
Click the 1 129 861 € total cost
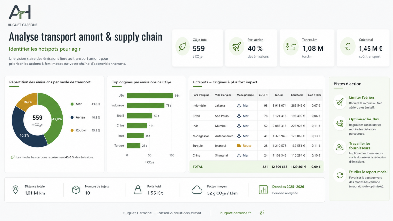pyautogui.click(x=298, y=167)
